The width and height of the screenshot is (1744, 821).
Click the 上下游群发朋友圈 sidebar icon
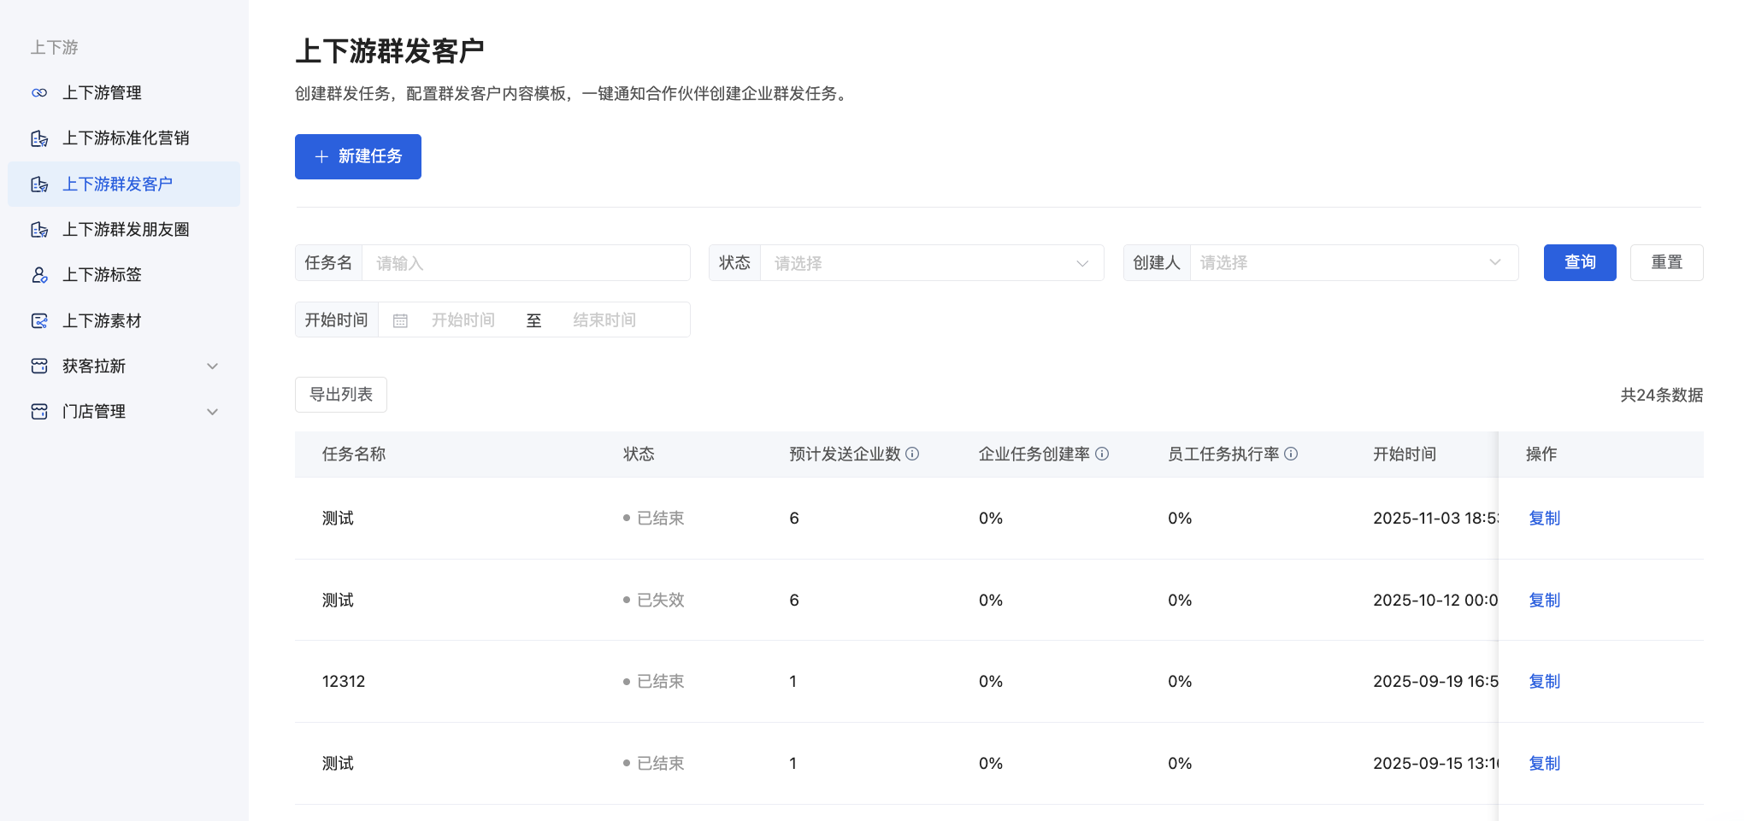39,230
